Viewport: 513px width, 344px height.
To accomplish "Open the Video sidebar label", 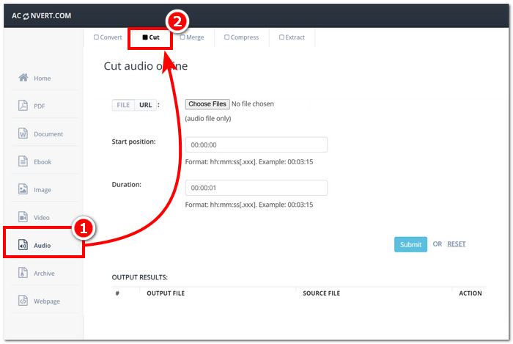I will coord(42,218).
